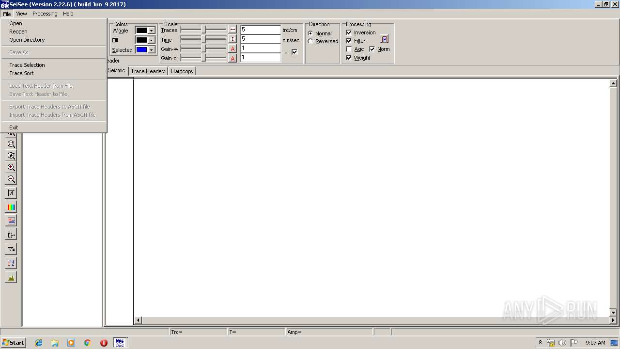The image size is (620, 349).
Task: Open filter parameters P button
Action: pyautogui.click(x=384, y=39)
